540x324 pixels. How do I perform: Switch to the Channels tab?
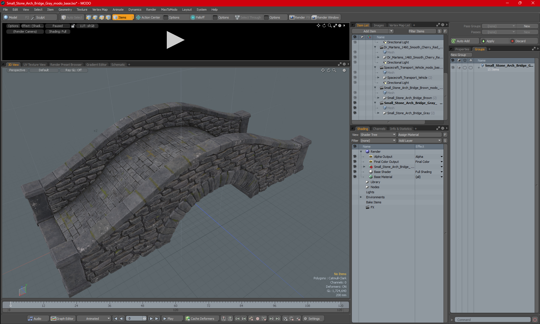pyautogui.click(x=379, y=129)
